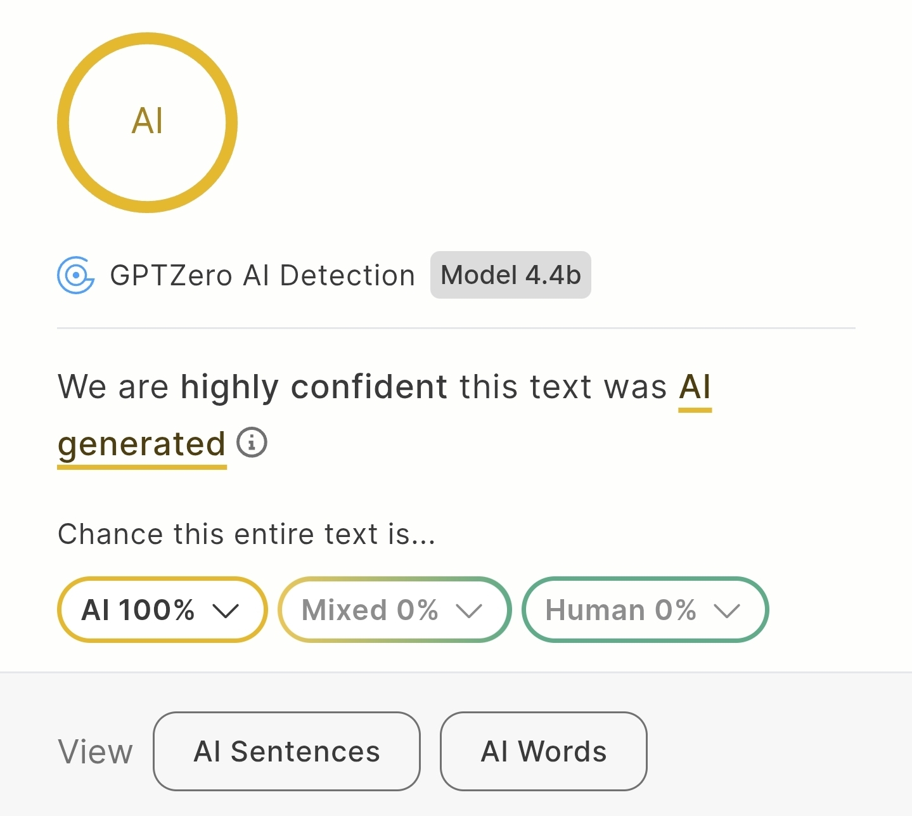
Task: Click the 'View' label
Action: (x=95, y=752)
